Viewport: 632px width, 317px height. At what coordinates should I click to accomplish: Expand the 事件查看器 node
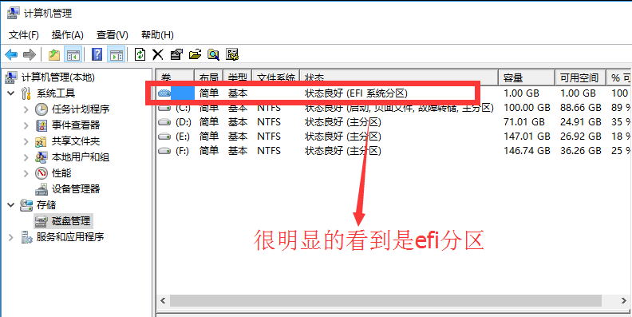(x=26, y=125)
